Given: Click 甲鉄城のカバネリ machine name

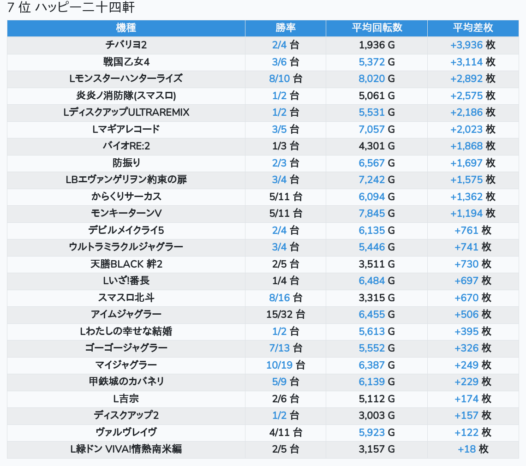Looking at the screenshot, I should (126, 382).
